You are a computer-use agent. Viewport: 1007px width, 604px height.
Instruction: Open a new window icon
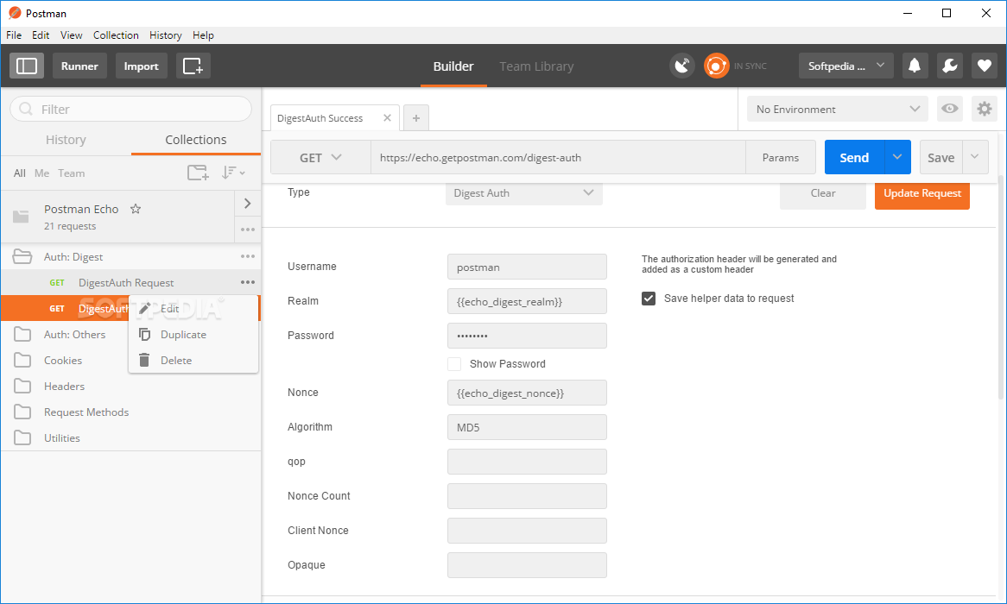pos(193,66)
